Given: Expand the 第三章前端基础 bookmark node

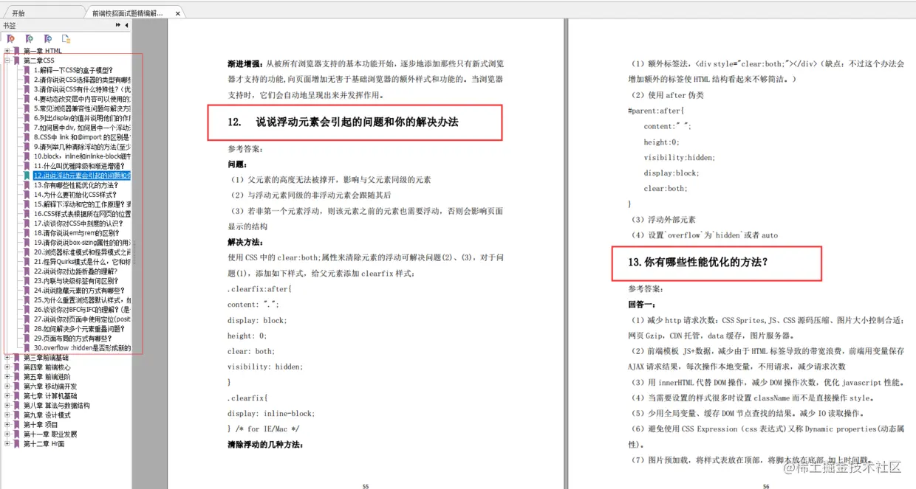Looking at the screenshot, I should pos(7,357).
